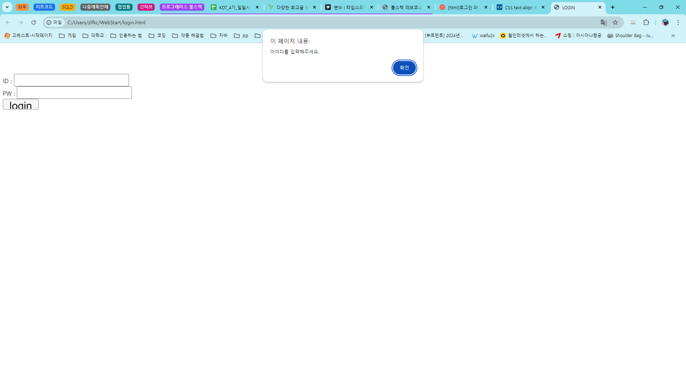Open the extensions puzzle icon

click(646, 22)
